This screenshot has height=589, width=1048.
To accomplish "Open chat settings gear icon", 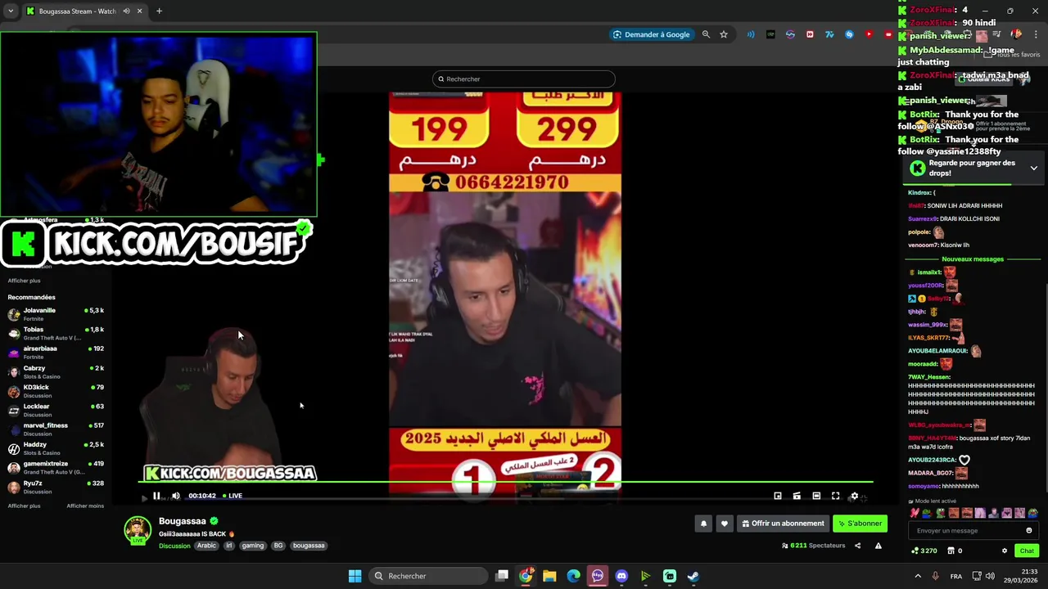I will (x=1005, y=551).
